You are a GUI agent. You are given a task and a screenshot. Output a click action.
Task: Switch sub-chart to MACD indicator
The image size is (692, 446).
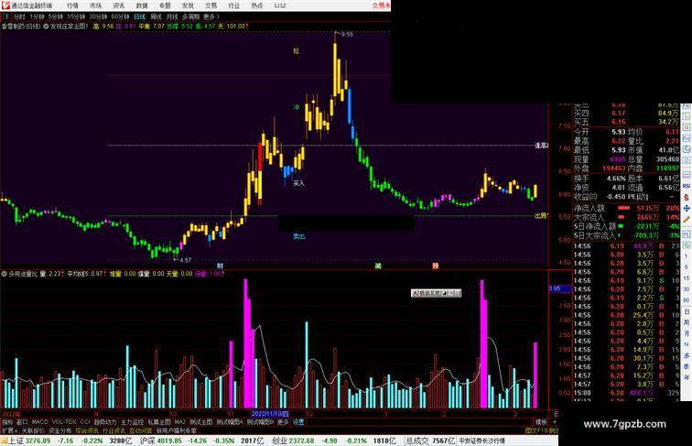click(39, 422)
